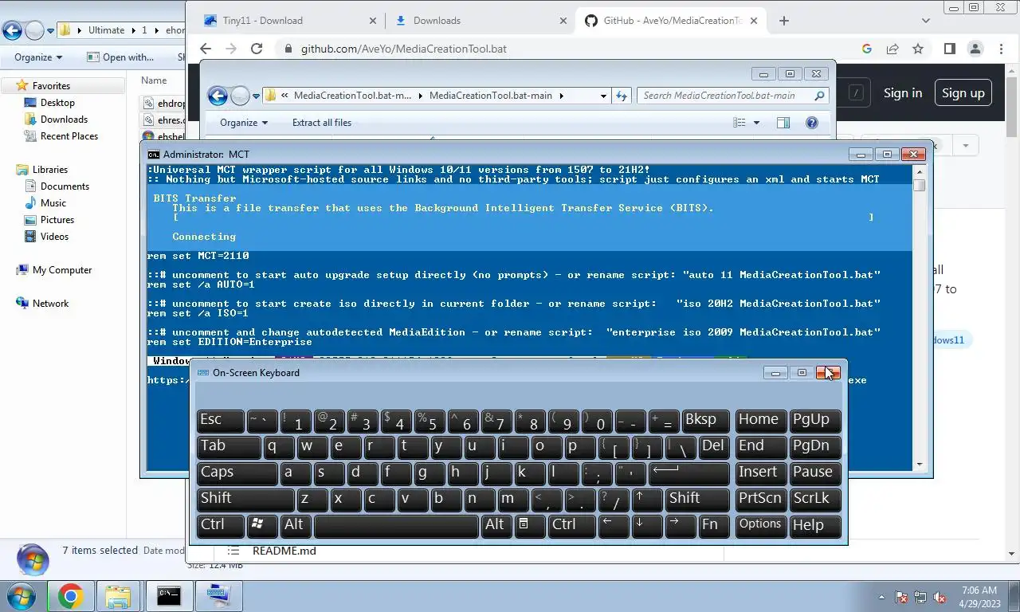
Task: Toggle the ScrLk key on On-Screen Keyboard
Action: [816, 498]
